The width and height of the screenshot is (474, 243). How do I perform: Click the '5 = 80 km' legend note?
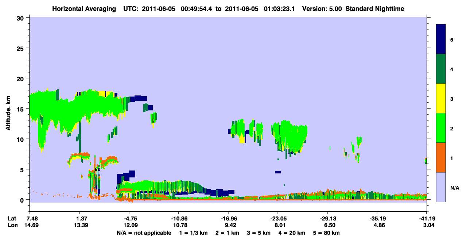pyautogui.click(x=327, y=233)
